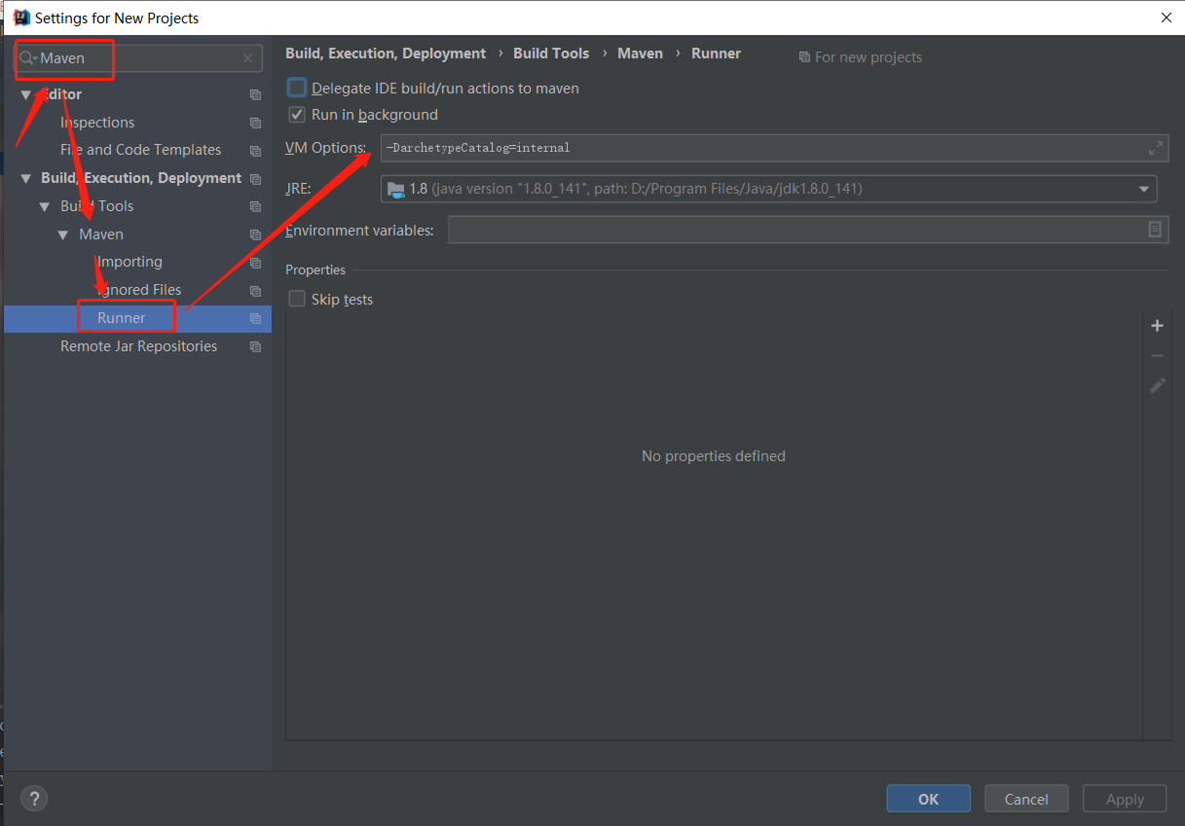1185x826 pixels.
Task: Select the Importing settings page
Action: (130, 262)
